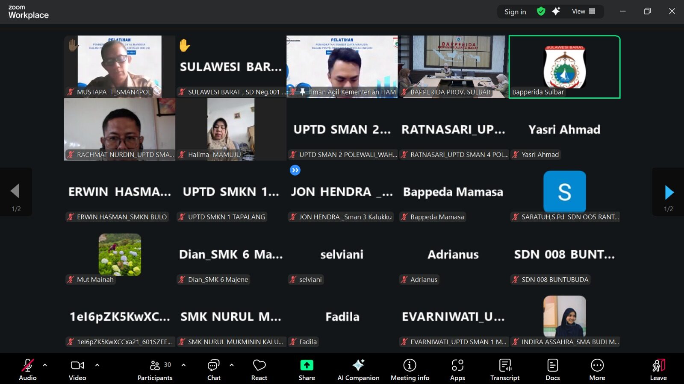Leave the meeting
Viewport: 684px width, 384px height.
[658, 369]
